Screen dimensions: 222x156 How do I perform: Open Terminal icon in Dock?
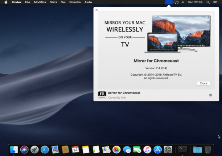coord(182,149)
